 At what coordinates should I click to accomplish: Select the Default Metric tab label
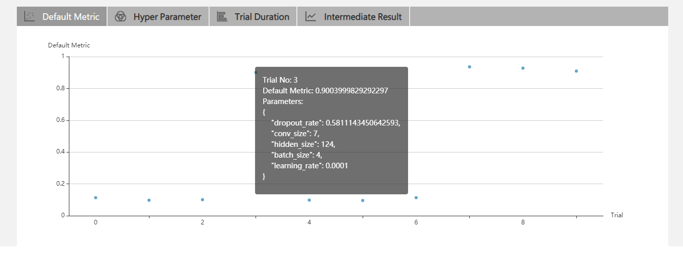coord(70,17)
